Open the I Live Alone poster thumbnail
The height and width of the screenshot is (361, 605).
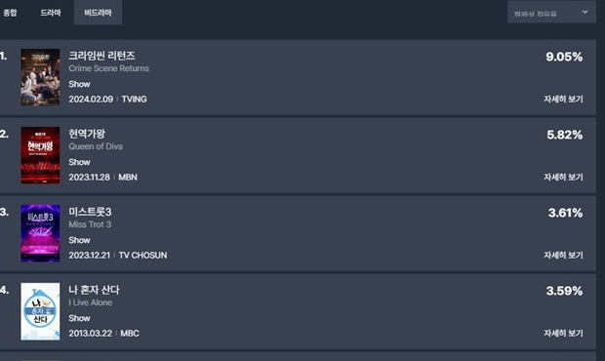[x=40, y=311]
